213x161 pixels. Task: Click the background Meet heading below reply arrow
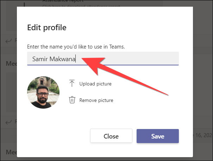click(11, 64)
